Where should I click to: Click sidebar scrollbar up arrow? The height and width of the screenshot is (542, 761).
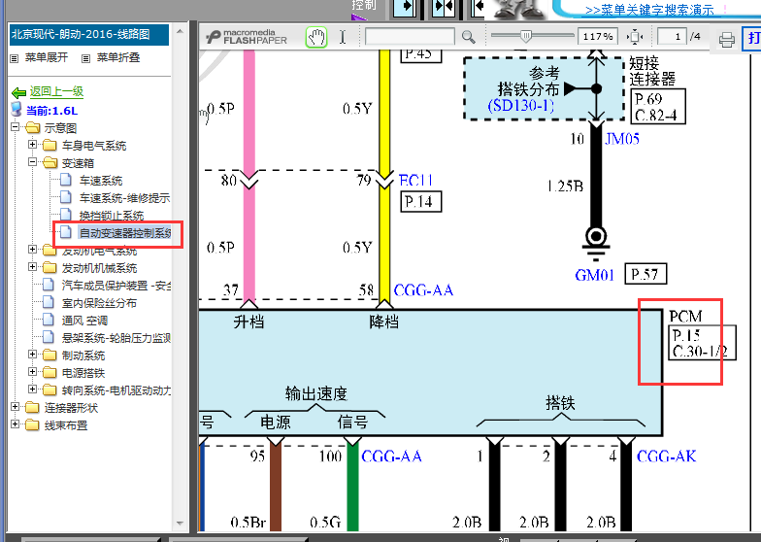pyautogui.click(x=181, y=31)
